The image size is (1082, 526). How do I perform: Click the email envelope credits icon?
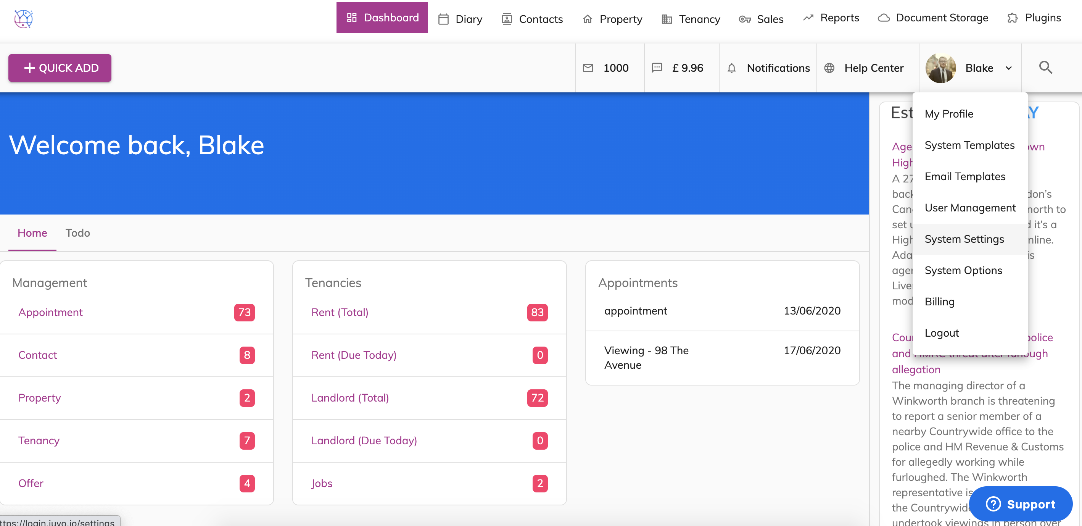(588, 68)
